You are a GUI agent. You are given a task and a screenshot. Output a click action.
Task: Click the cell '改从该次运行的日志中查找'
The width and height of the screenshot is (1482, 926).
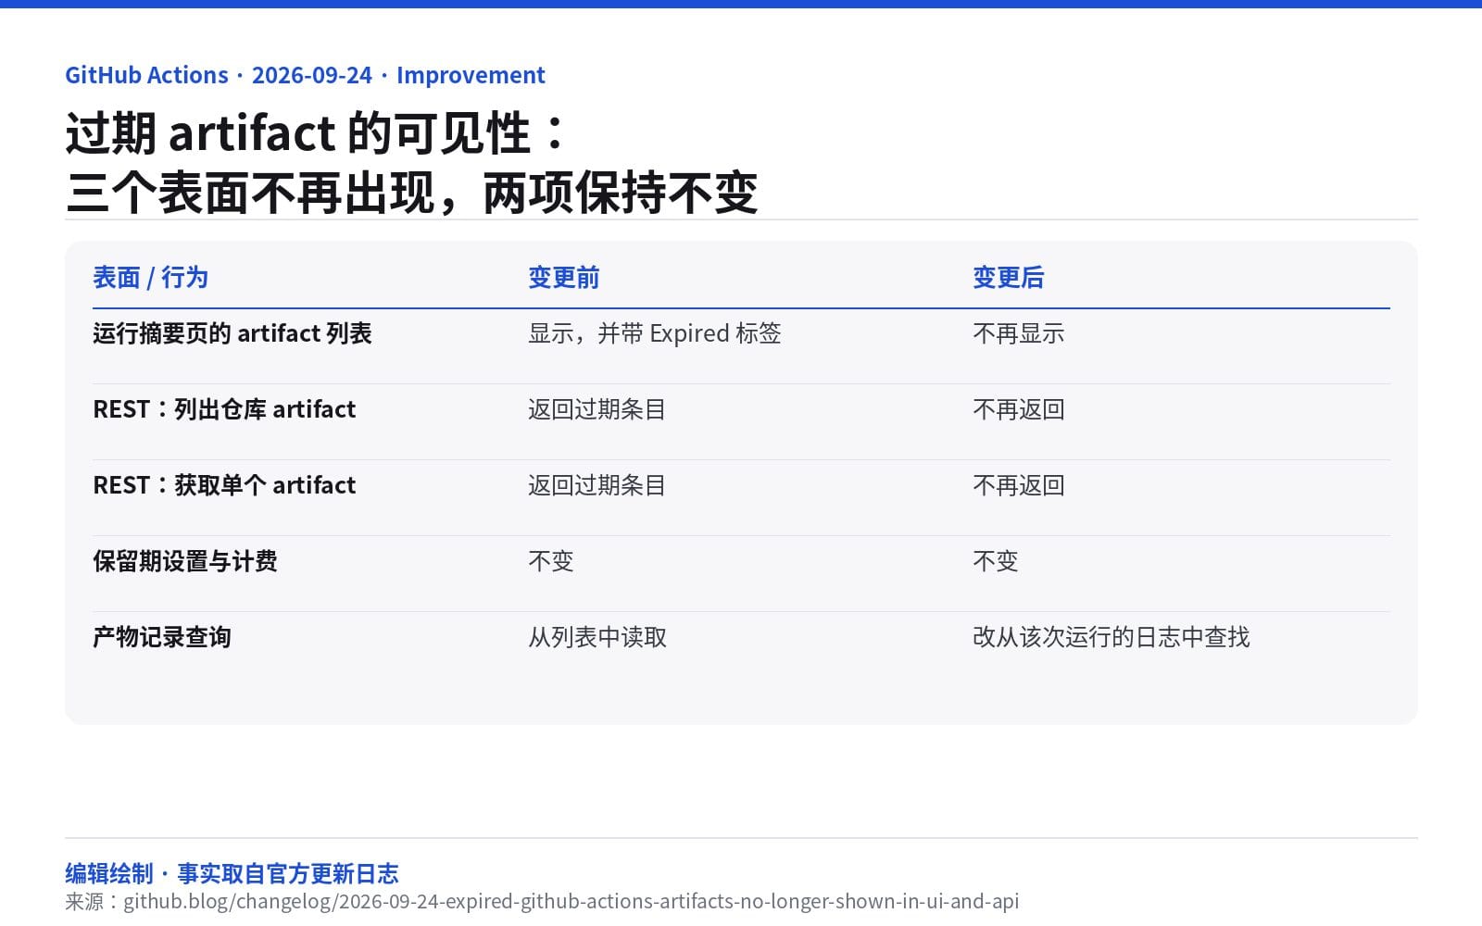pyautogui.click(x=1111, y=637)
